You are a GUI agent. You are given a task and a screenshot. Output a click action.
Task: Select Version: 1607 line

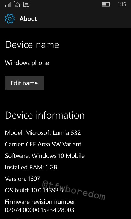[x=23, y=179]
